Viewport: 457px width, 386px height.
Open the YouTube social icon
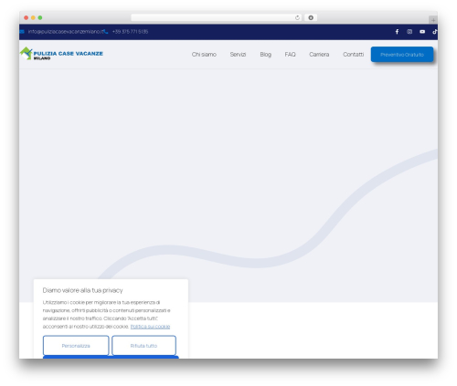(x=422, y=32)
